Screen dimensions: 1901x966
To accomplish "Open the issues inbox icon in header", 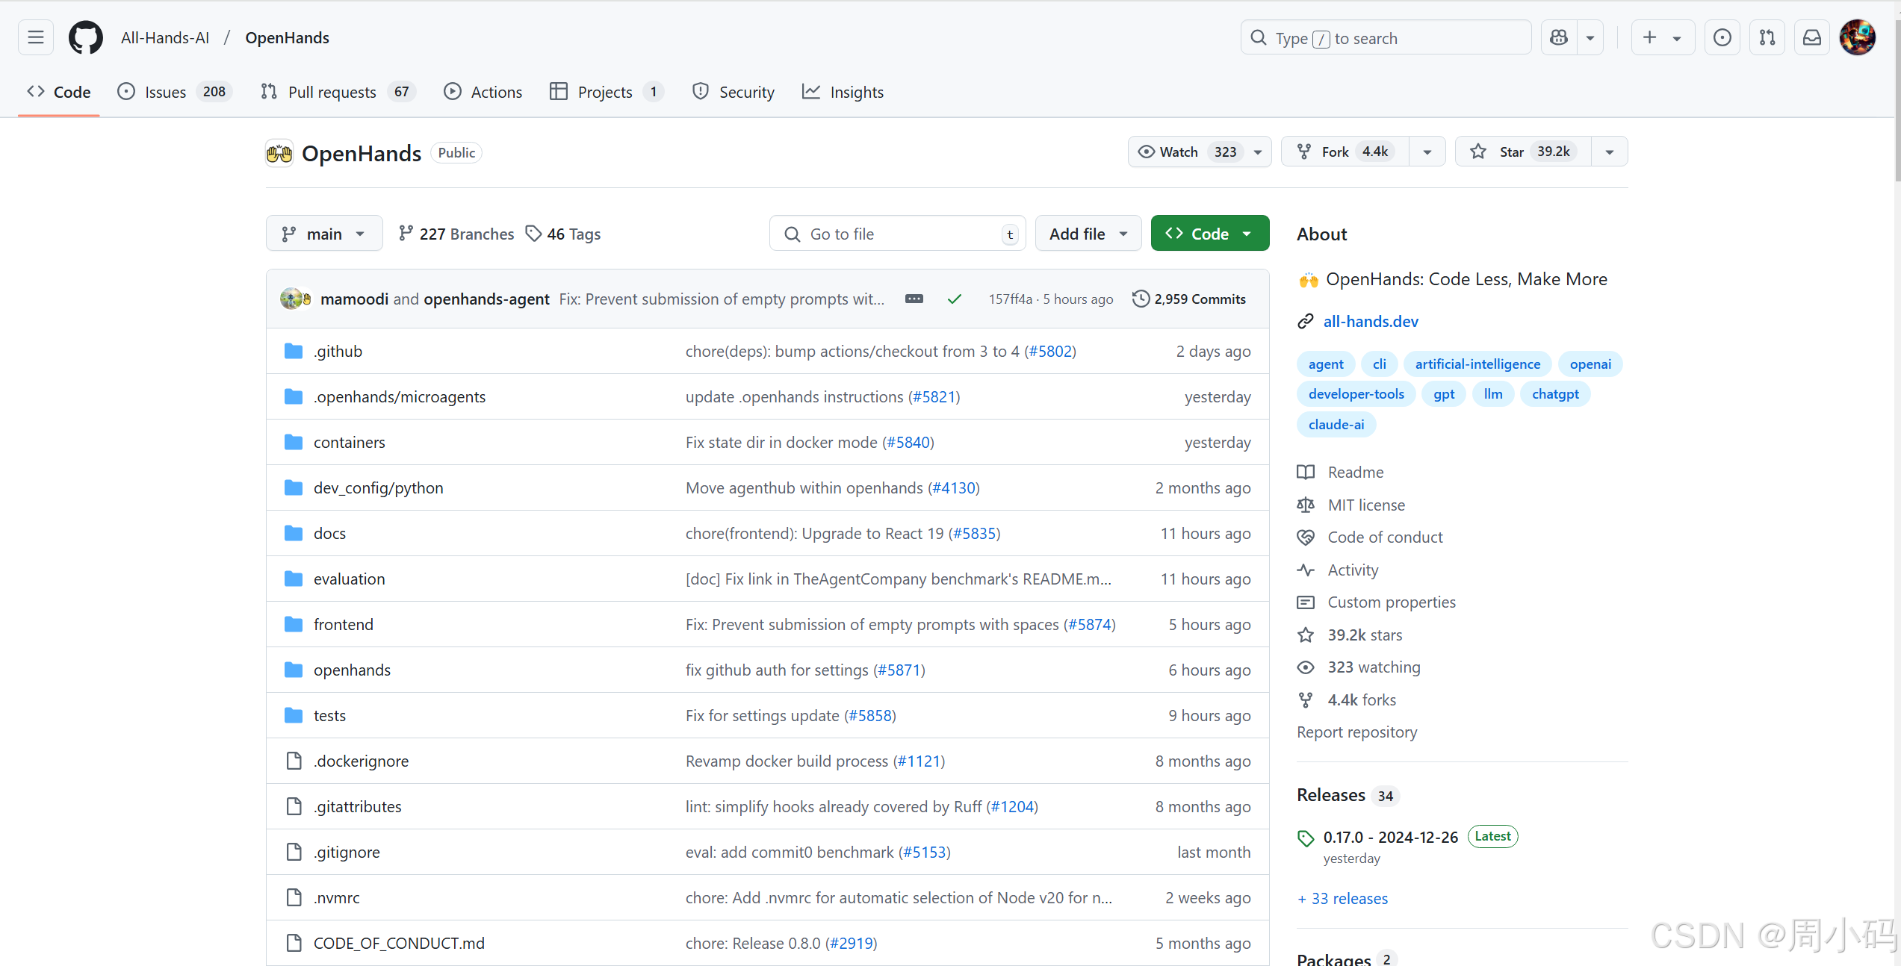I will pyautogui.click(x=1722, y=37).
